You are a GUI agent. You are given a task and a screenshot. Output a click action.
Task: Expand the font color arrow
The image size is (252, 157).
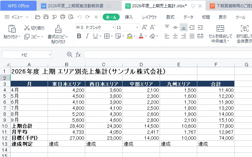point(146,36)
